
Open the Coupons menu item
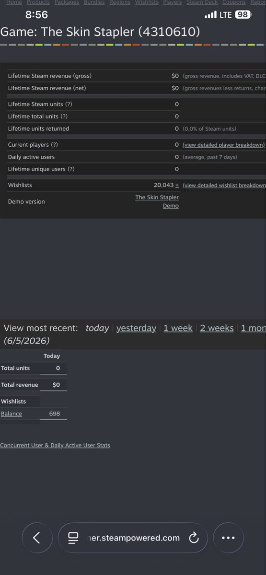click(234, 2)
